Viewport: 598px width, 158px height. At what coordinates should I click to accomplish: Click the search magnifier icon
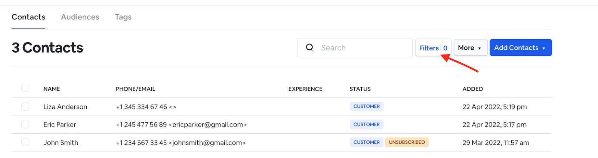click(x=310, y=47)
